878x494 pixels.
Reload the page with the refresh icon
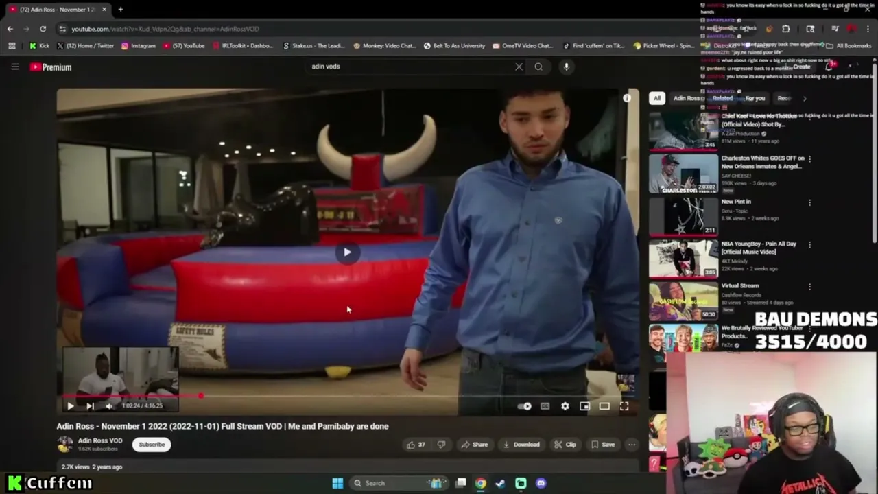[x=43, y=29]
